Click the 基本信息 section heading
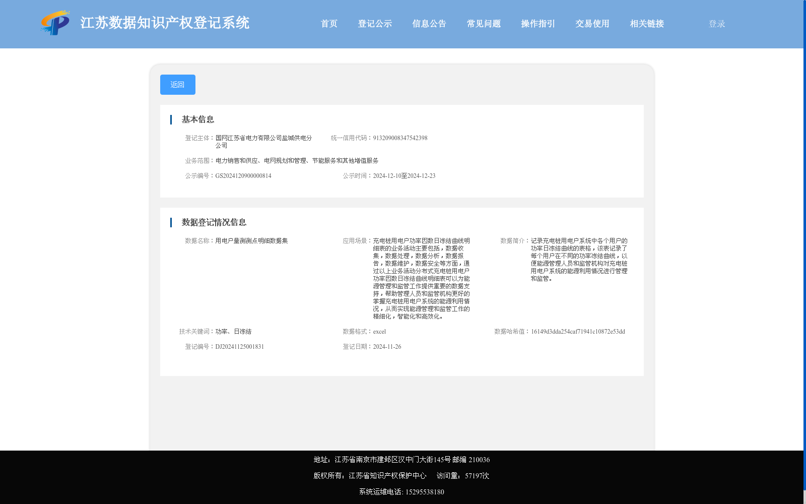Viewport: 806px width, 504px height. tap(198, 119)
